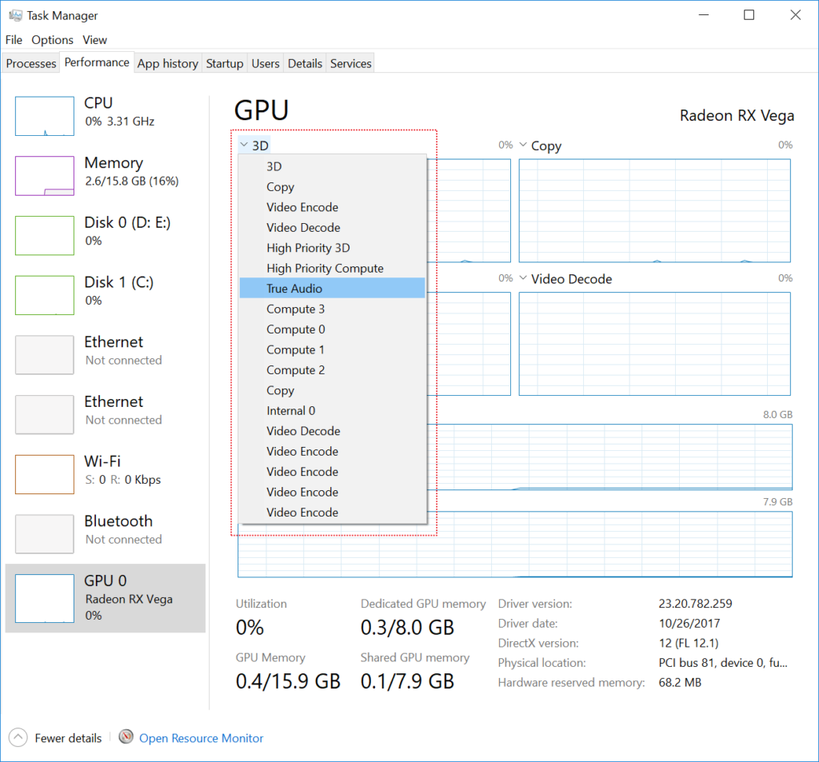
Task: Click the Resource Monitor icon
Action: [126, 737]
